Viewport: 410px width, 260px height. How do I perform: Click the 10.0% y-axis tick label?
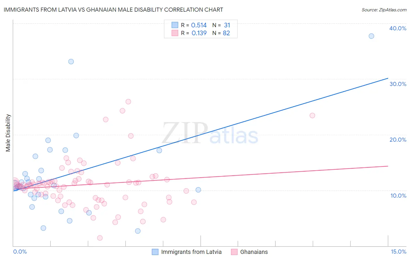point(398,196)
